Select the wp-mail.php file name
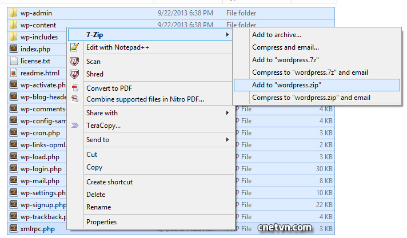Viewport: 407px width, 238px height. click(x=39, y=181)
